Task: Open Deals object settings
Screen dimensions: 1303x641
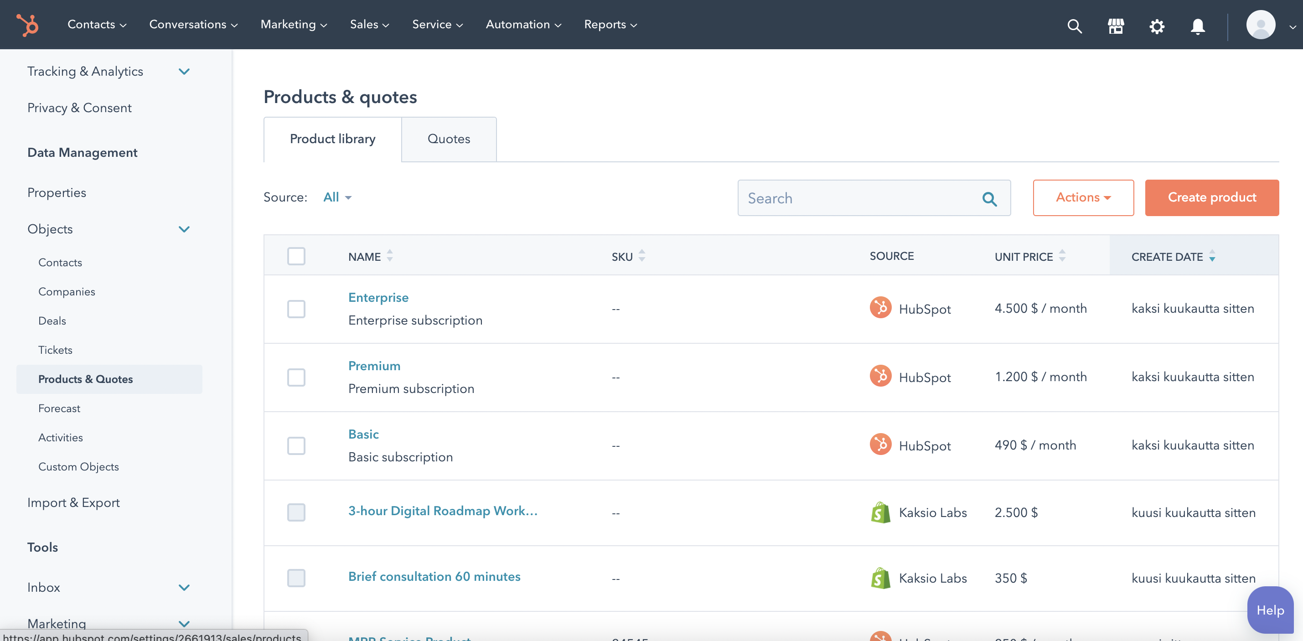Action: (52, 321)
